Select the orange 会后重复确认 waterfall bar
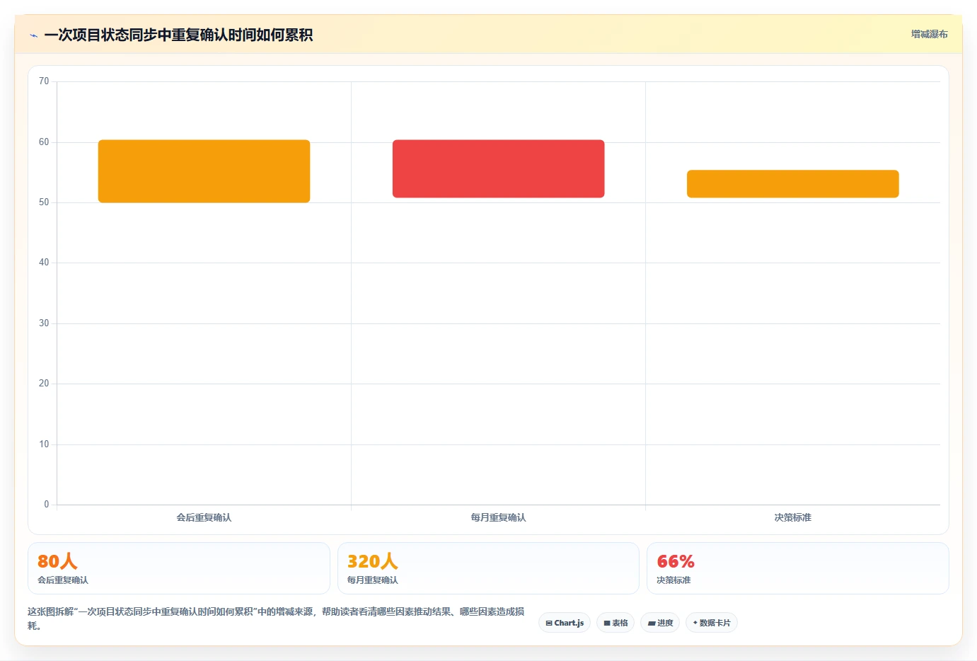The image size is (977, 661). click(204, 171)
